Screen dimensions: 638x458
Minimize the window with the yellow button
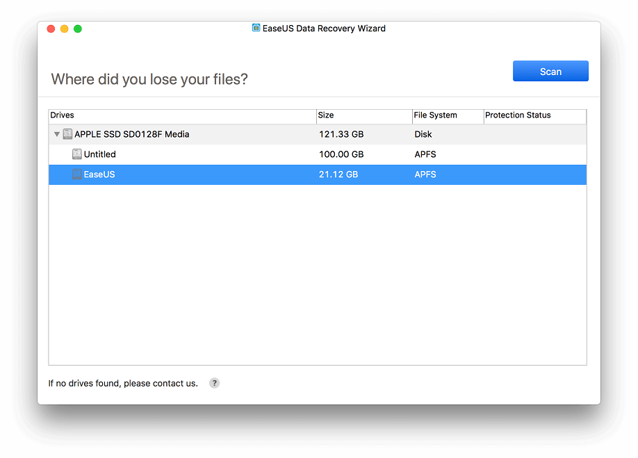[x=65, y=29]
